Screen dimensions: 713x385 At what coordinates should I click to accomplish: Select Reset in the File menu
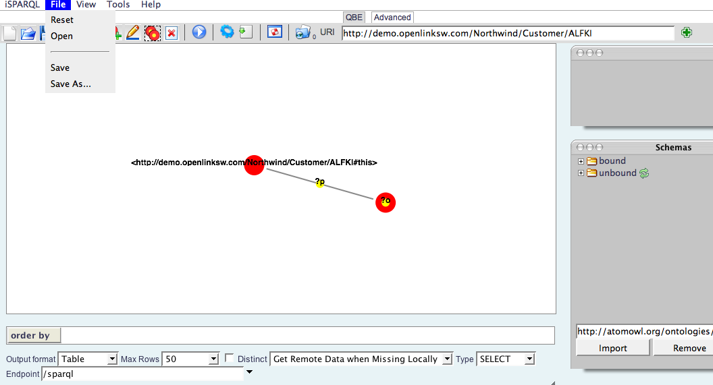tap(62, 20)
